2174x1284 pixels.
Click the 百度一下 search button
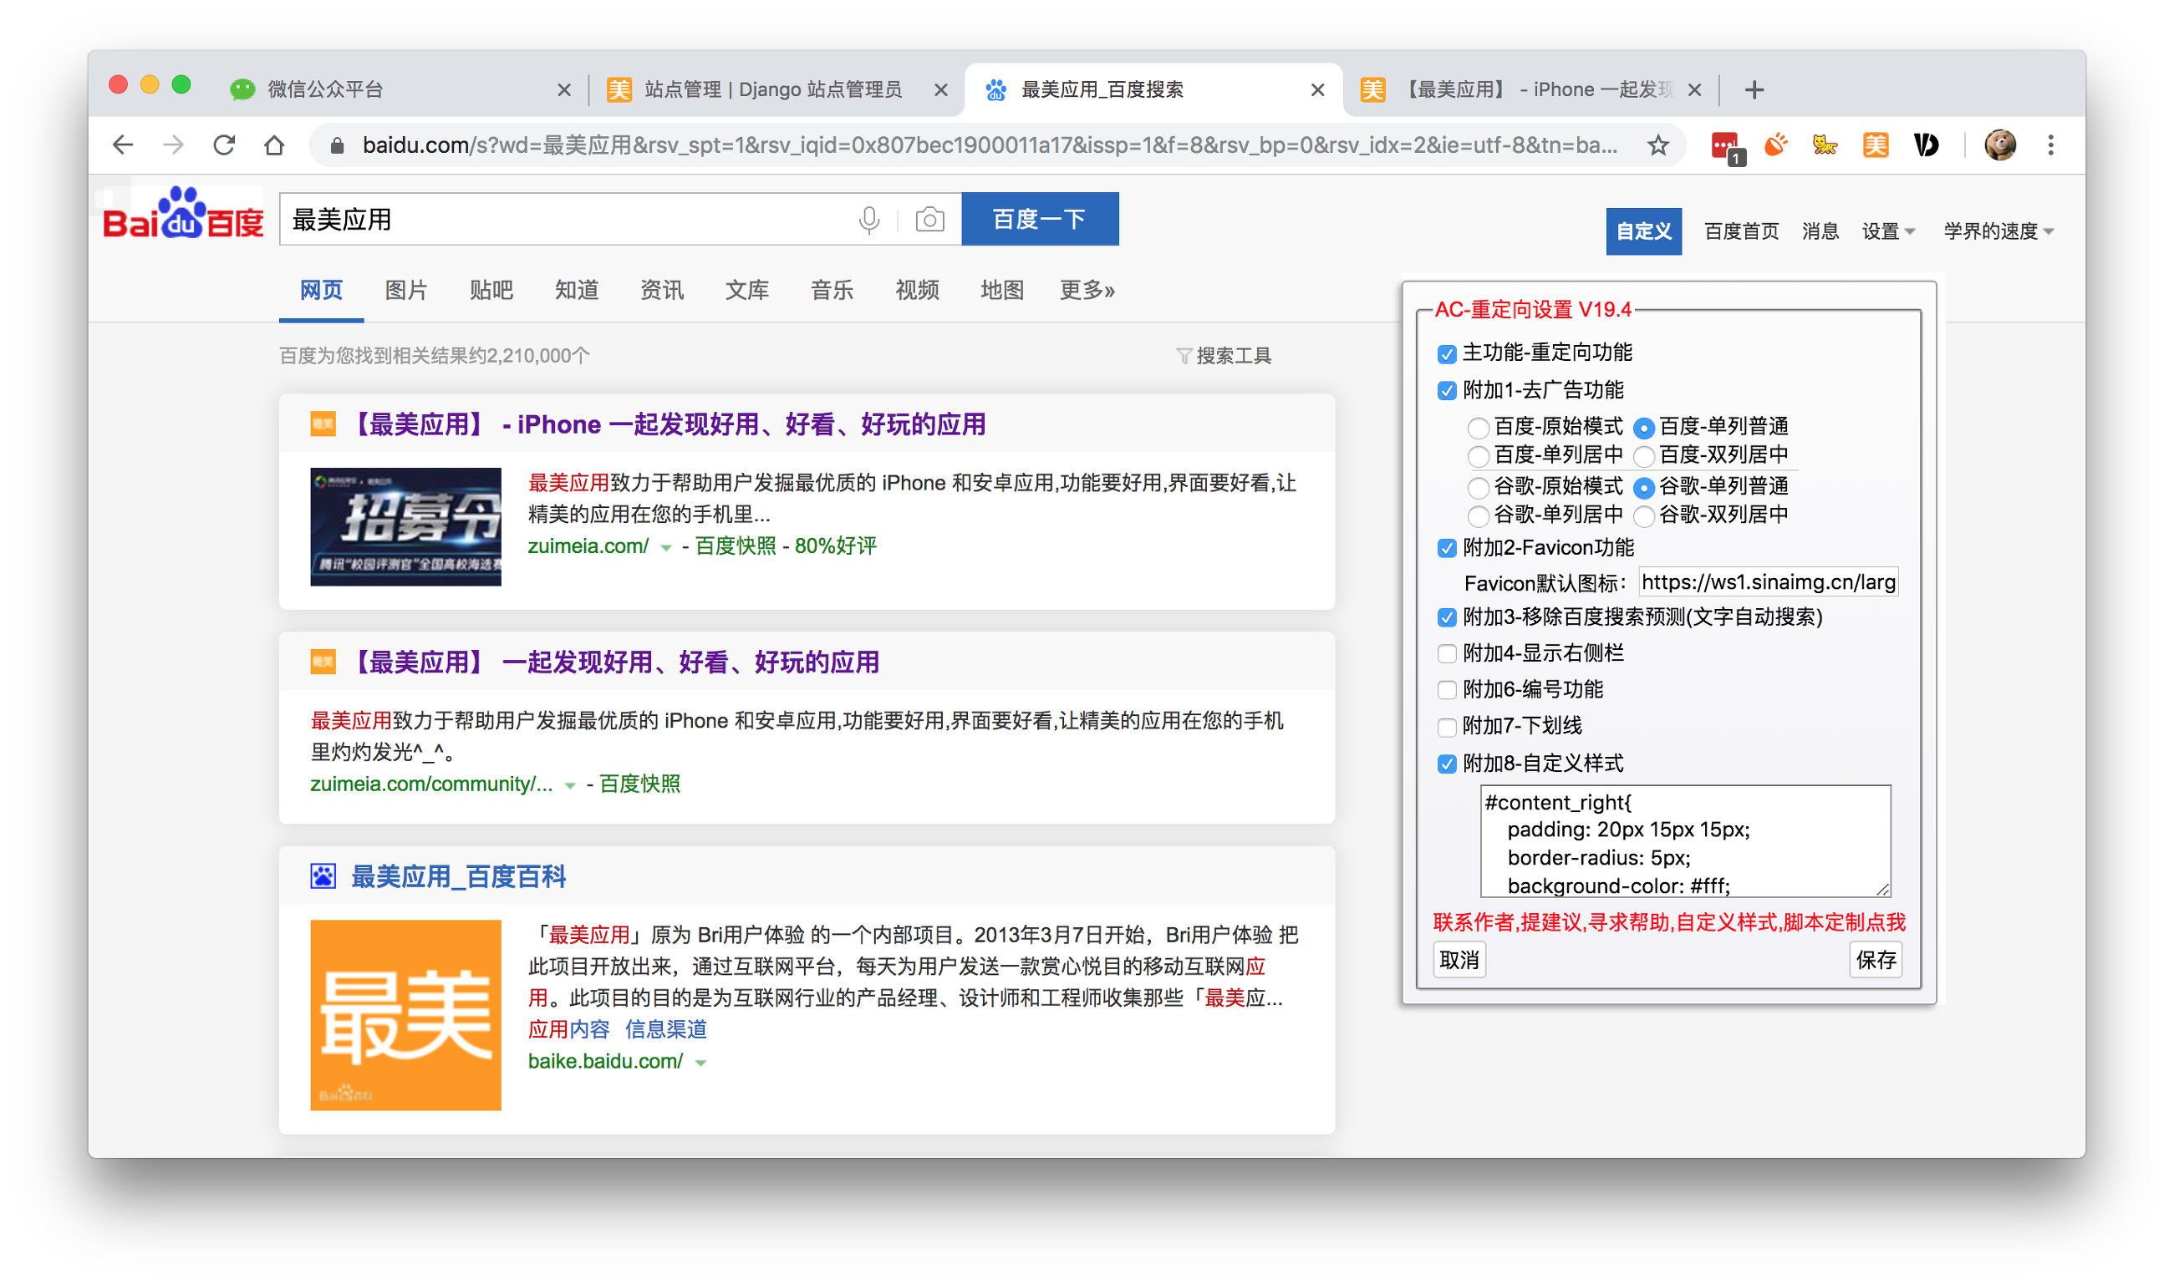click(x=1040, y=219)
